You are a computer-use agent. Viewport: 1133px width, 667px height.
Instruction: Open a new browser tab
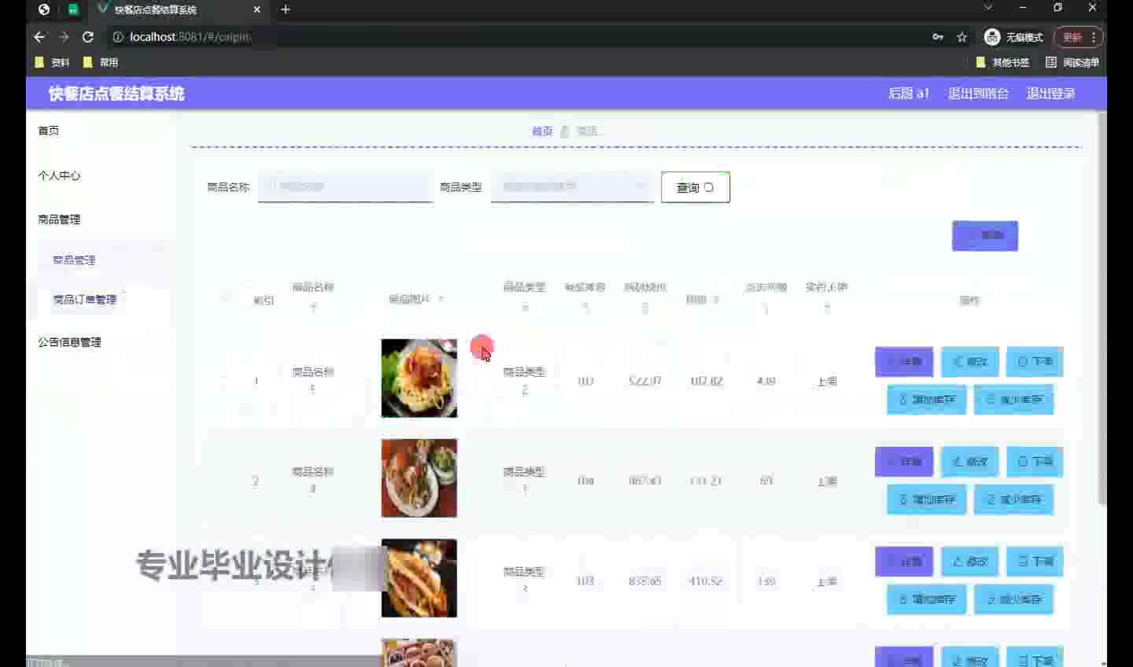click(286, 9)
